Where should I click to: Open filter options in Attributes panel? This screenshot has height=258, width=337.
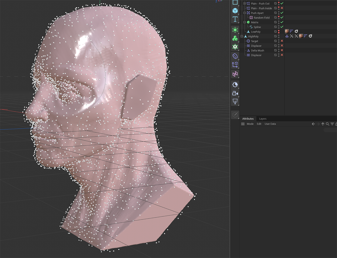332,124
